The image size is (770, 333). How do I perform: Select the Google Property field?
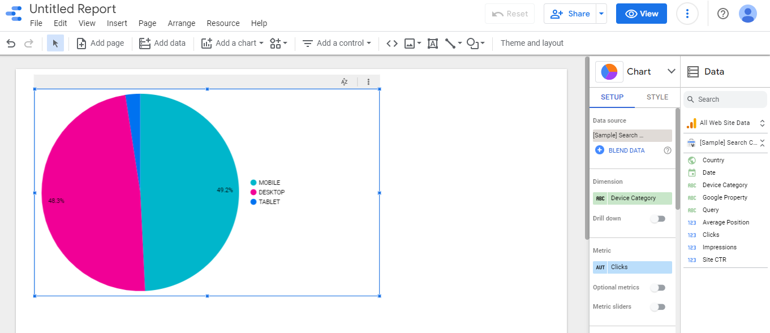[725, 198]
